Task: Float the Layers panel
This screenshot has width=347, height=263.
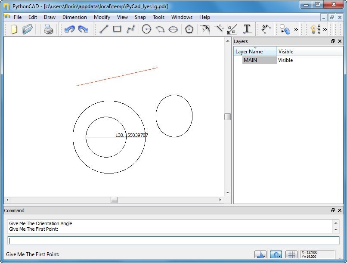Action: click(333, 41)
